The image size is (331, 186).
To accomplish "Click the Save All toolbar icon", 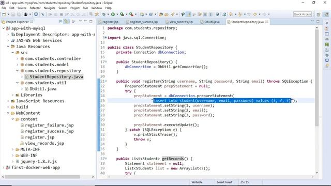I will (x=19, y=14).
